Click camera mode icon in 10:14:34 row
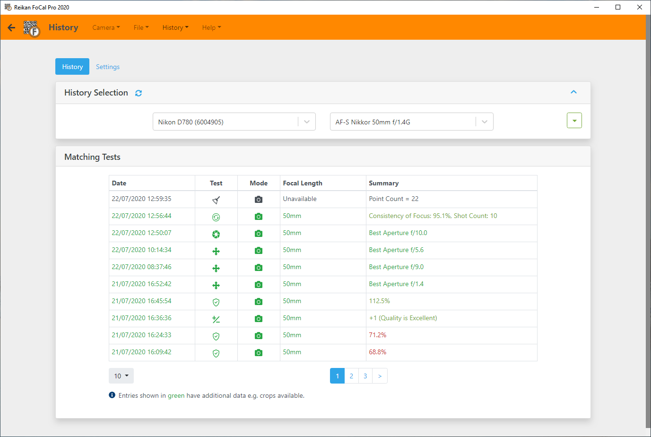The height and width of the screenshot is (437, 651). pyautogui.click(x=259, y=251)
